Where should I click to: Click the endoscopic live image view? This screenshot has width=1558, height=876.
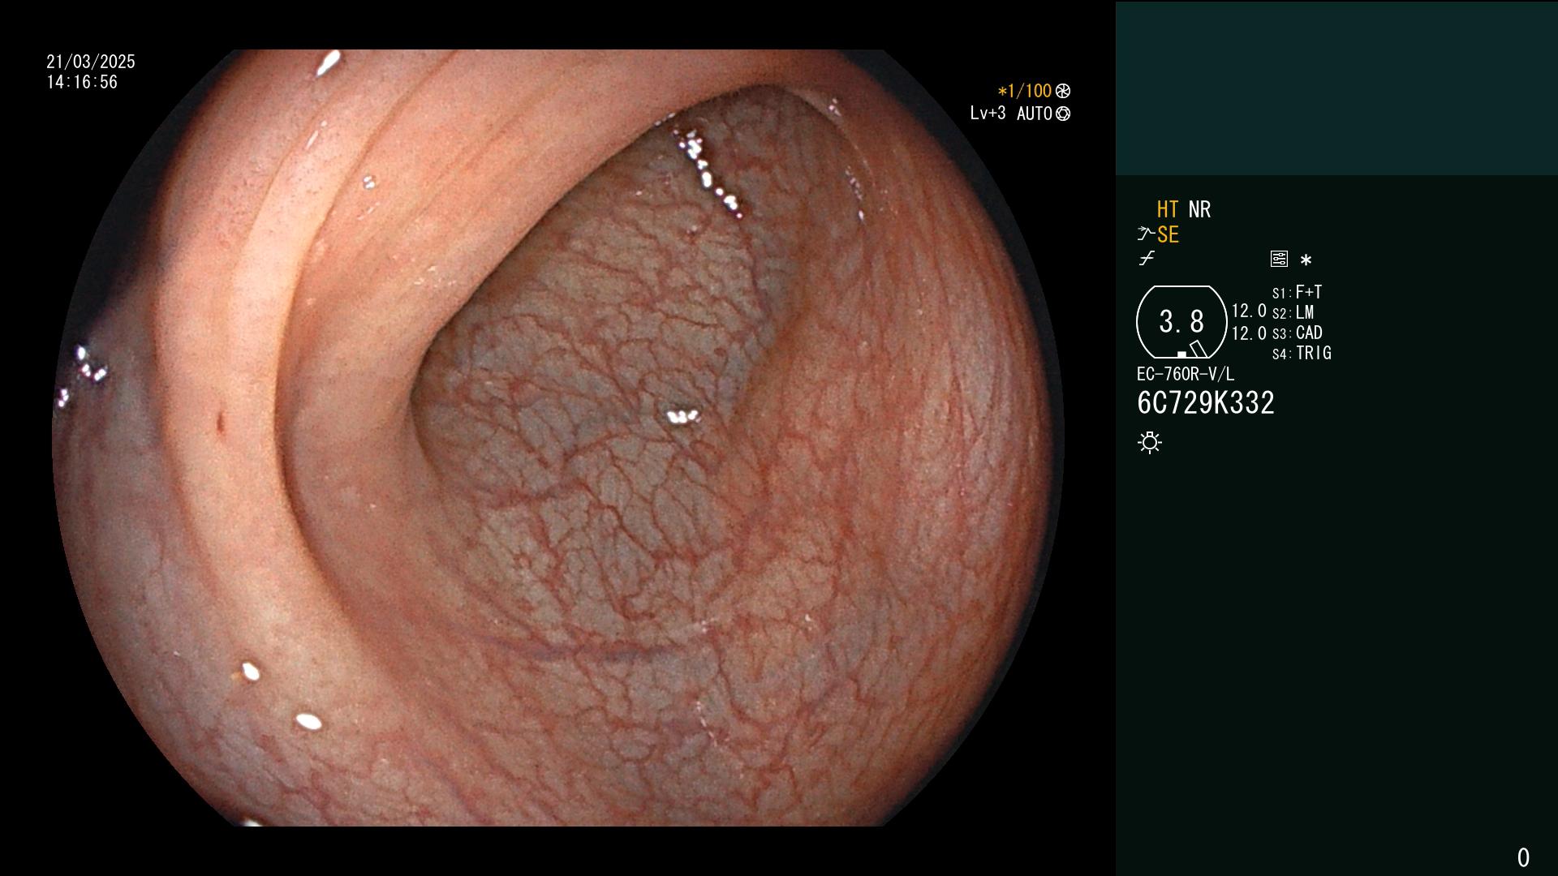coord(558,438)
